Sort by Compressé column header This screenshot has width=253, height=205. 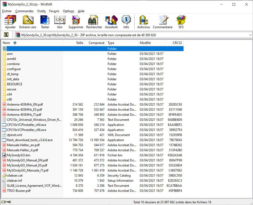click(95, 43)
